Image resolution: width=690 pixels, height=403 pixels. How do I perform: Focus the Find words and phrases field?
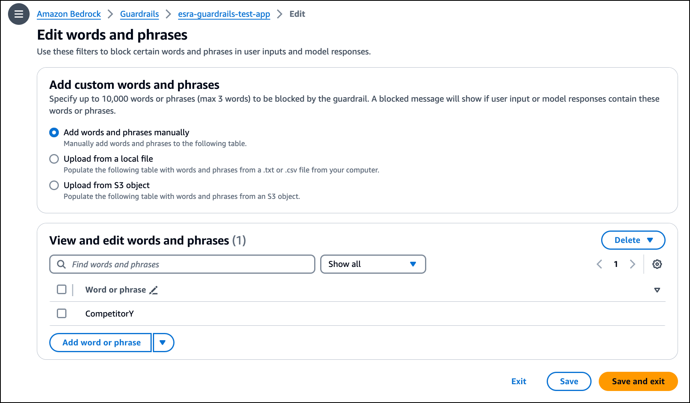point(182,264)
